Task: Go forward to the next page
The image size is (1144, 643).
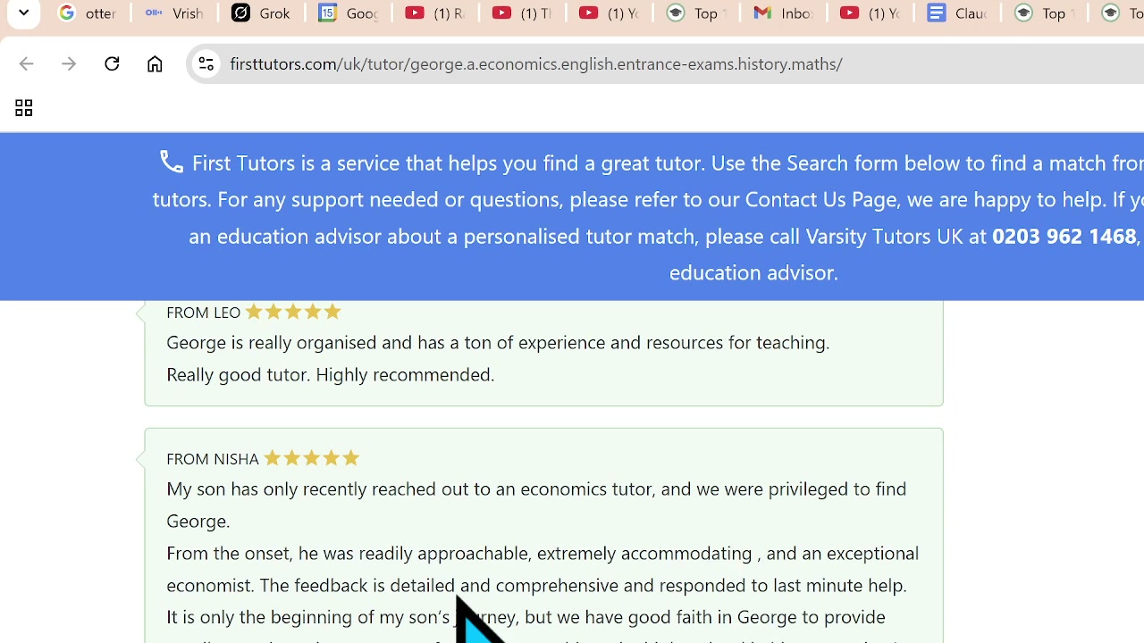Action: 69,64
